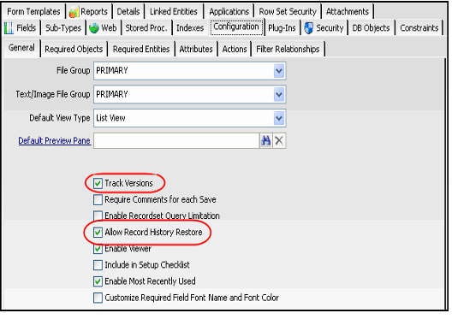Viewport: 452px width, 319px height.
Task: Disable Enable Most Recently Used checkbox
Action: (98, 281)
